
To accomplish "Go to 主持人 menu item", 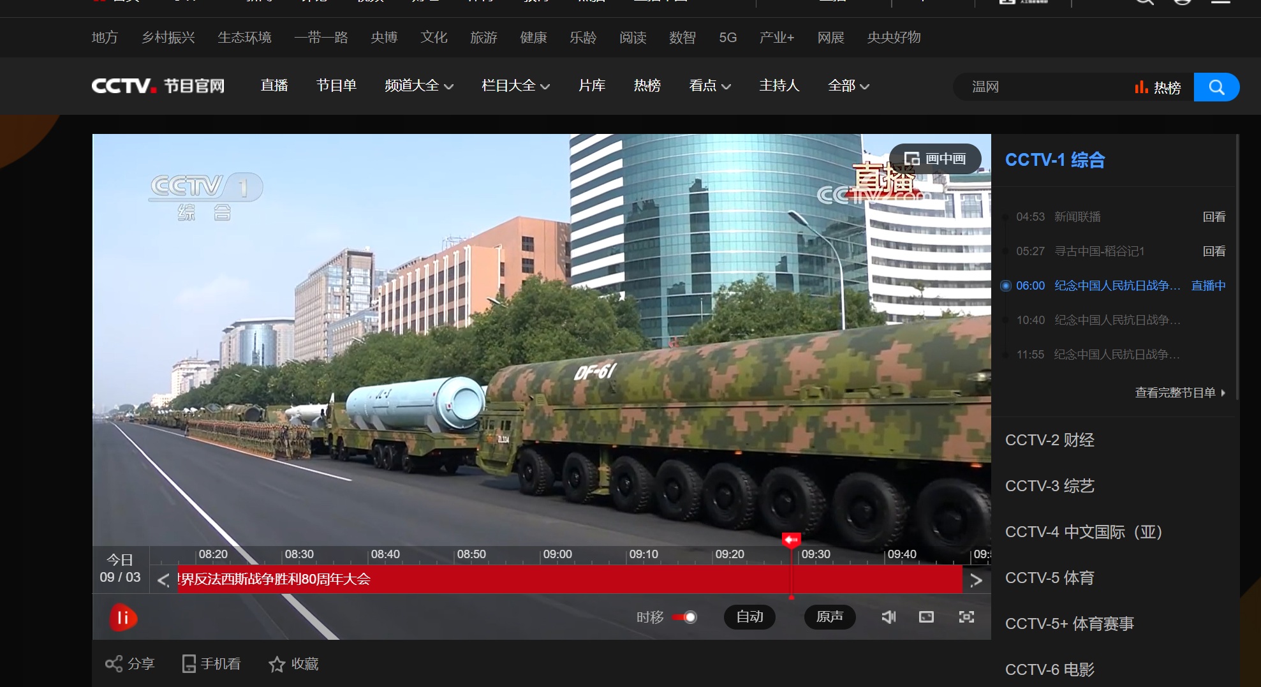I will click(779, 86).
